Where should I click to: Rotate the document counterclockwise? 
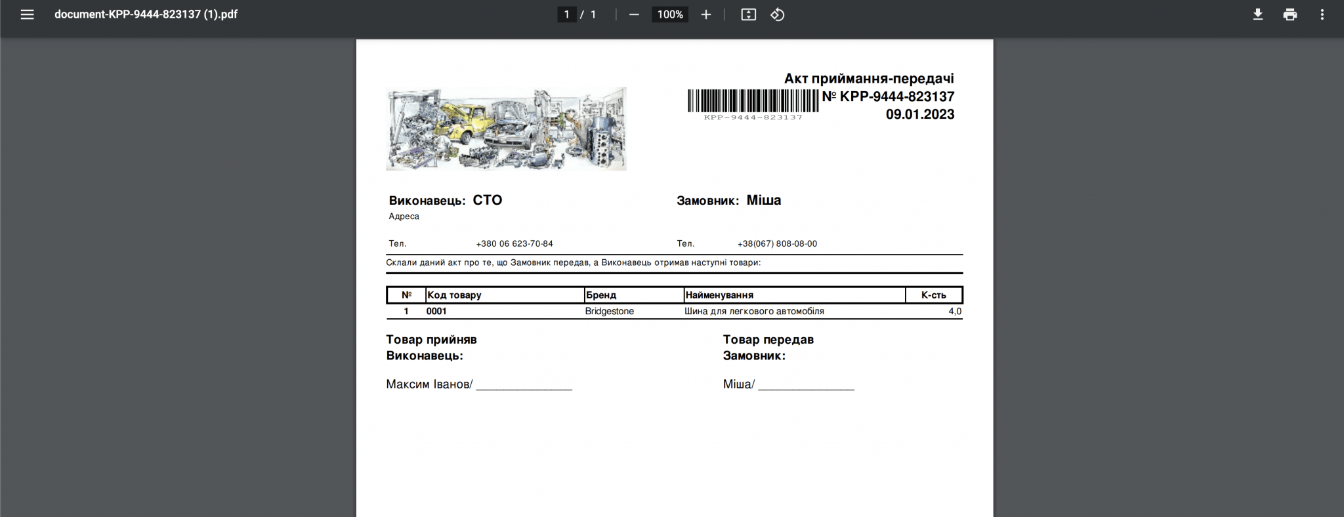pos(778,14)
